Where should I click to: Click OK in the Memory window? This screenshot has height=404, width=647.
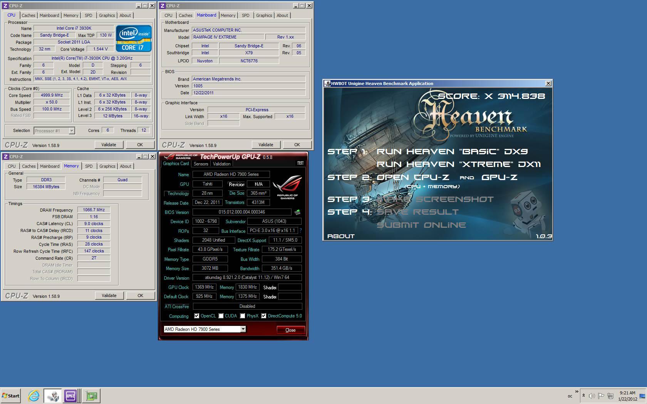(140, 295)
